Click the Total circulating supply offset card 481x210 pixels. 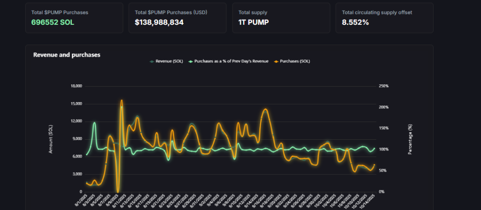[x=384, y=18]
